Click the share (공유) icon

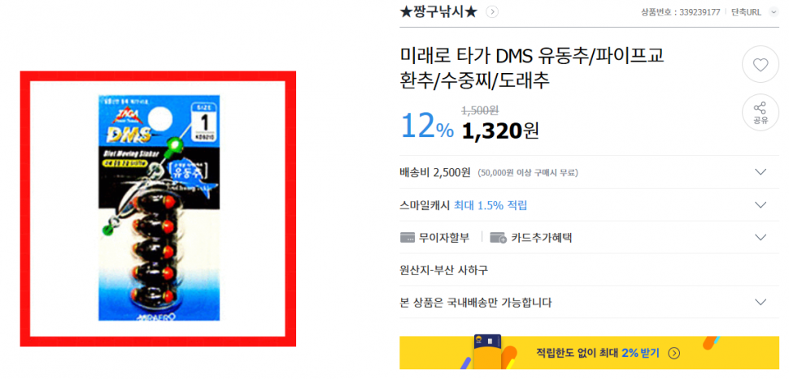[x=761, y=113]
